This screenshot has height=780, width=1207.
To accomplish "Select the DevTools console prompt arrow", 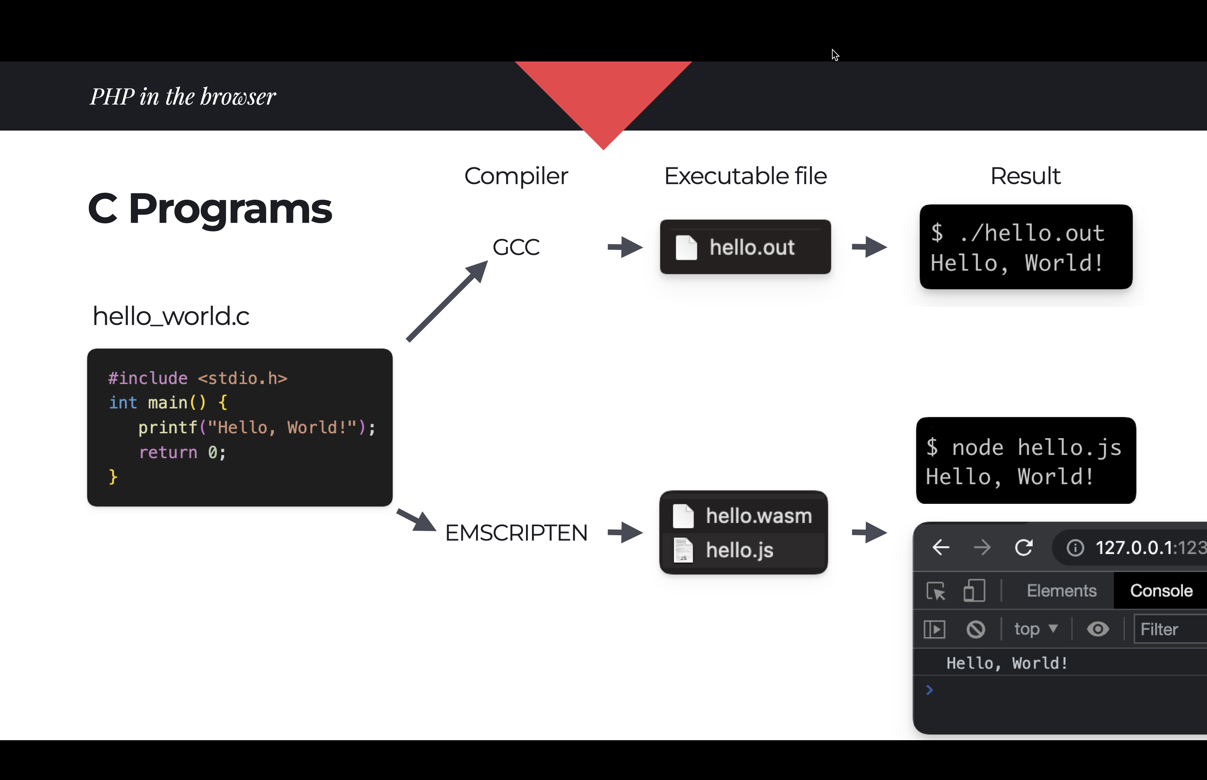I will pyautogui.click(x=930, y=690).
